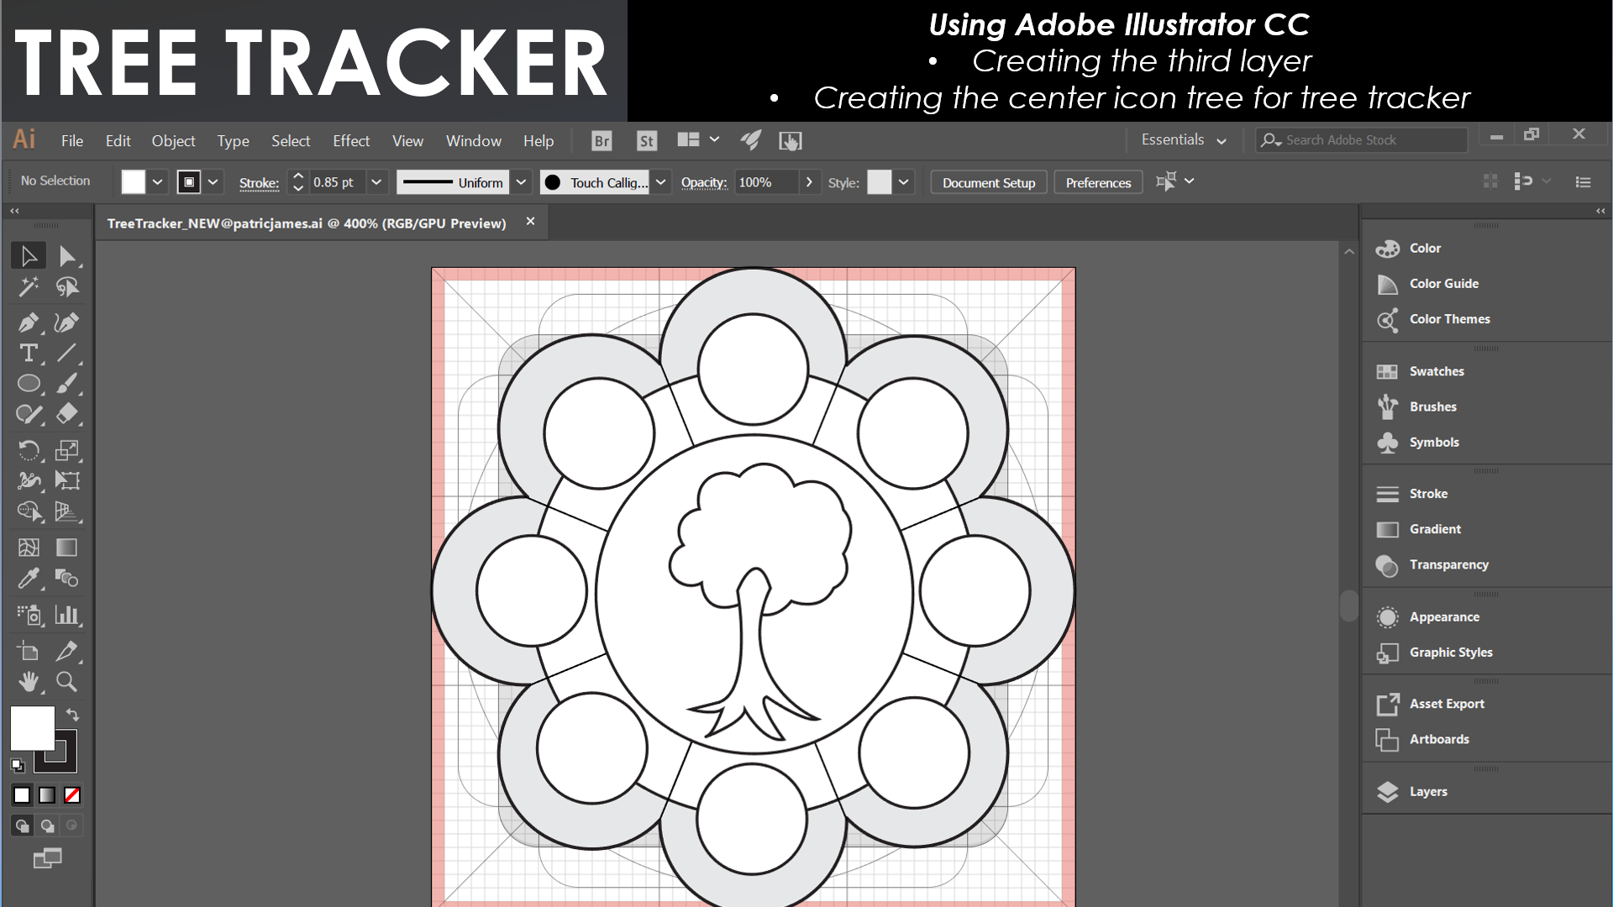Set paint mode to None
Viewport: 1613px width, 907px height.
coord(72,794)
